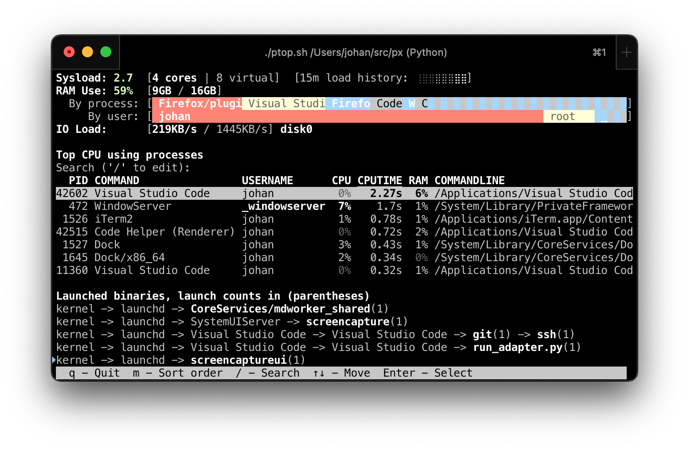Click the '4 cores' text
The height and width of the screenshot is (449, 689).
click(175, 78)
